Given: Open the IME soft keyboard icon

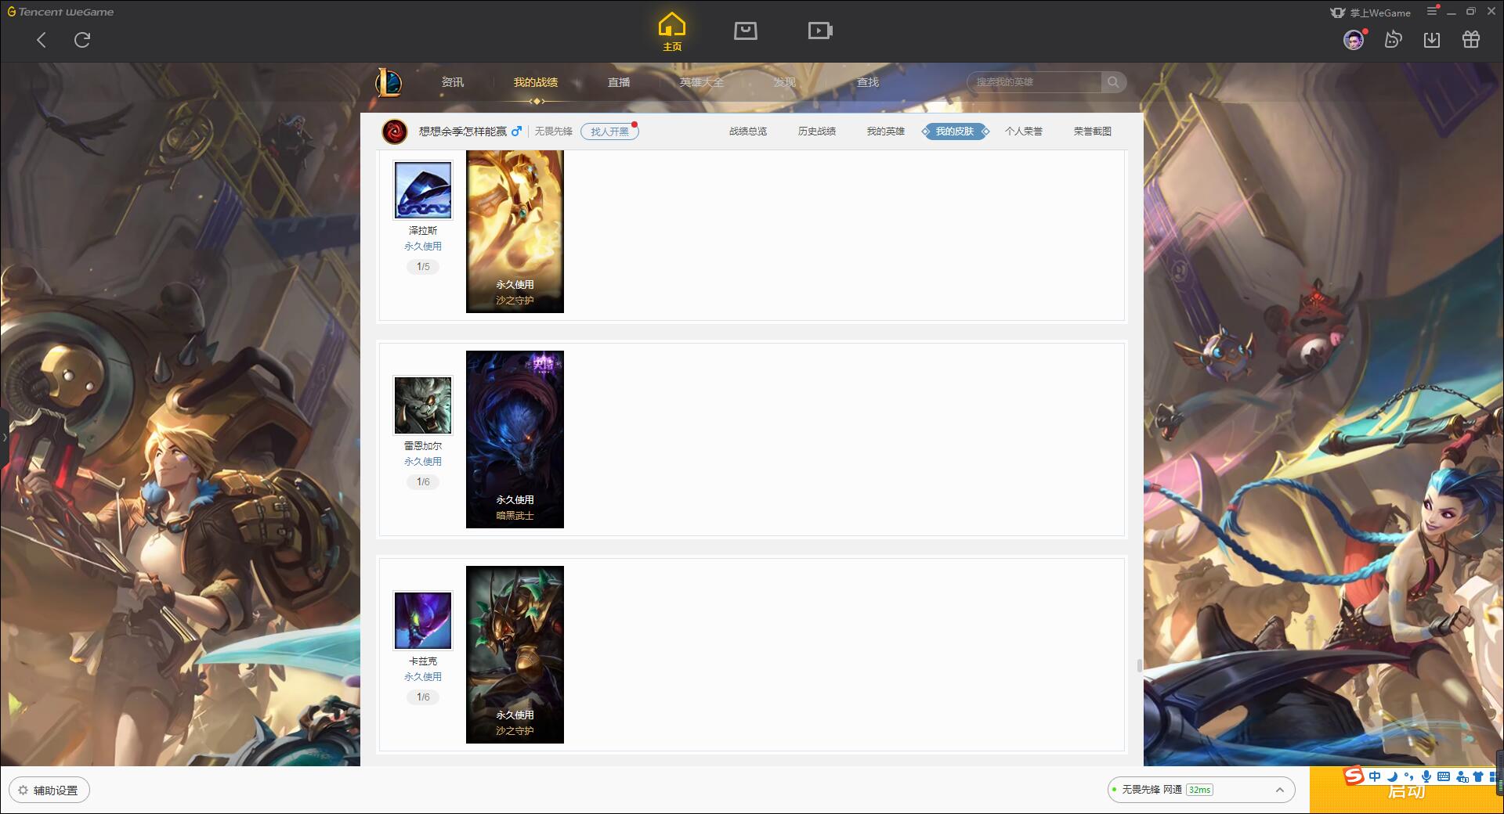Looking at the screenshot, I should coord(1444,776).
